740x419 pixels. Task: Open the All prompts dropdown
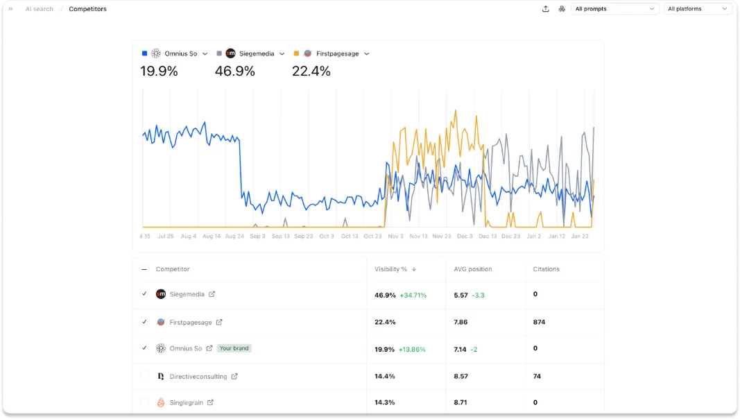click(x=613, y=9)
